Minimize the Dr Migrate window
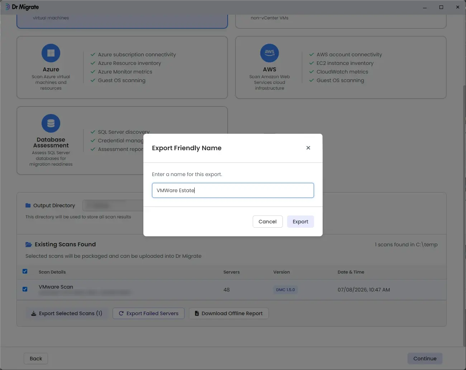This screenshot has height=370, width=466. [425, 7]
